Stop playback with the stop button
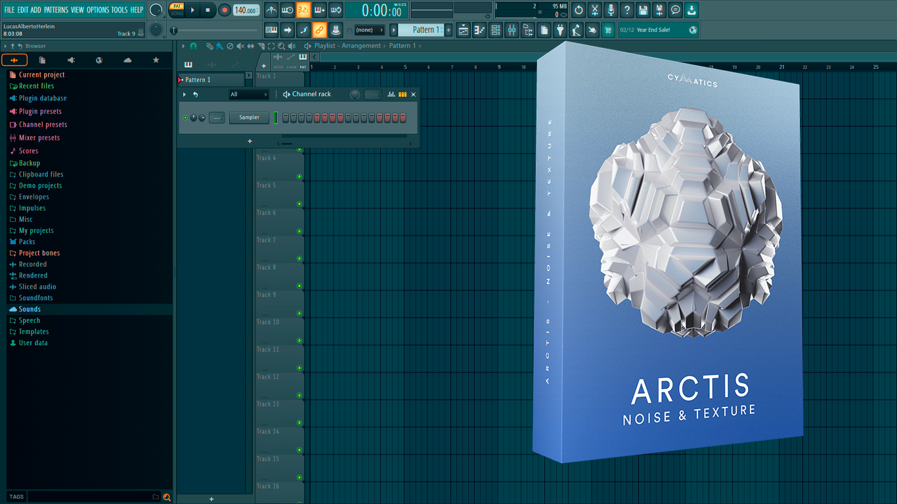The width and height of the screenshot is (897, 504). 208,10
